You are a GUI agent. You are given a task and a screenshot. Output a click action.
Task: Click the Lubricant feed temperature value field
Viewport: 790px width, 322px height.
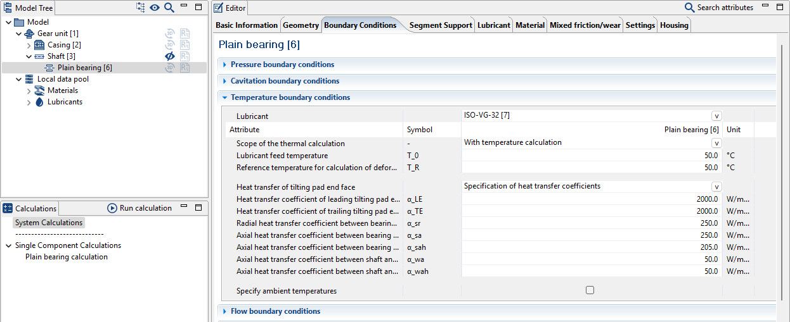[591, 156]
